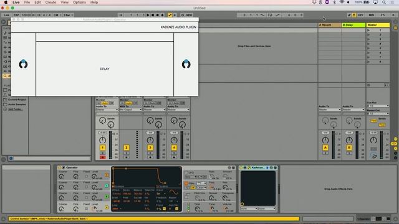Enable Fixed checkbox on top oscillator row
Screen dimensions: 399x224
pyautogui.click(x=86, y=176)
